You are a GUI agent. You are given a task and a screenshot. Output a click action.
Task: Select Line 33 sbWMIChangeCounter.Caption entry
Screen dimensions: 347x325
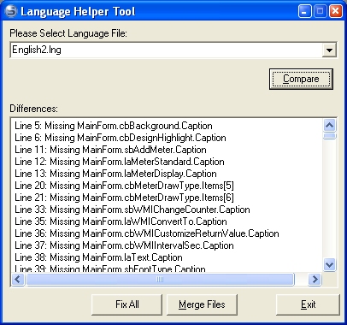pos(132,210)
